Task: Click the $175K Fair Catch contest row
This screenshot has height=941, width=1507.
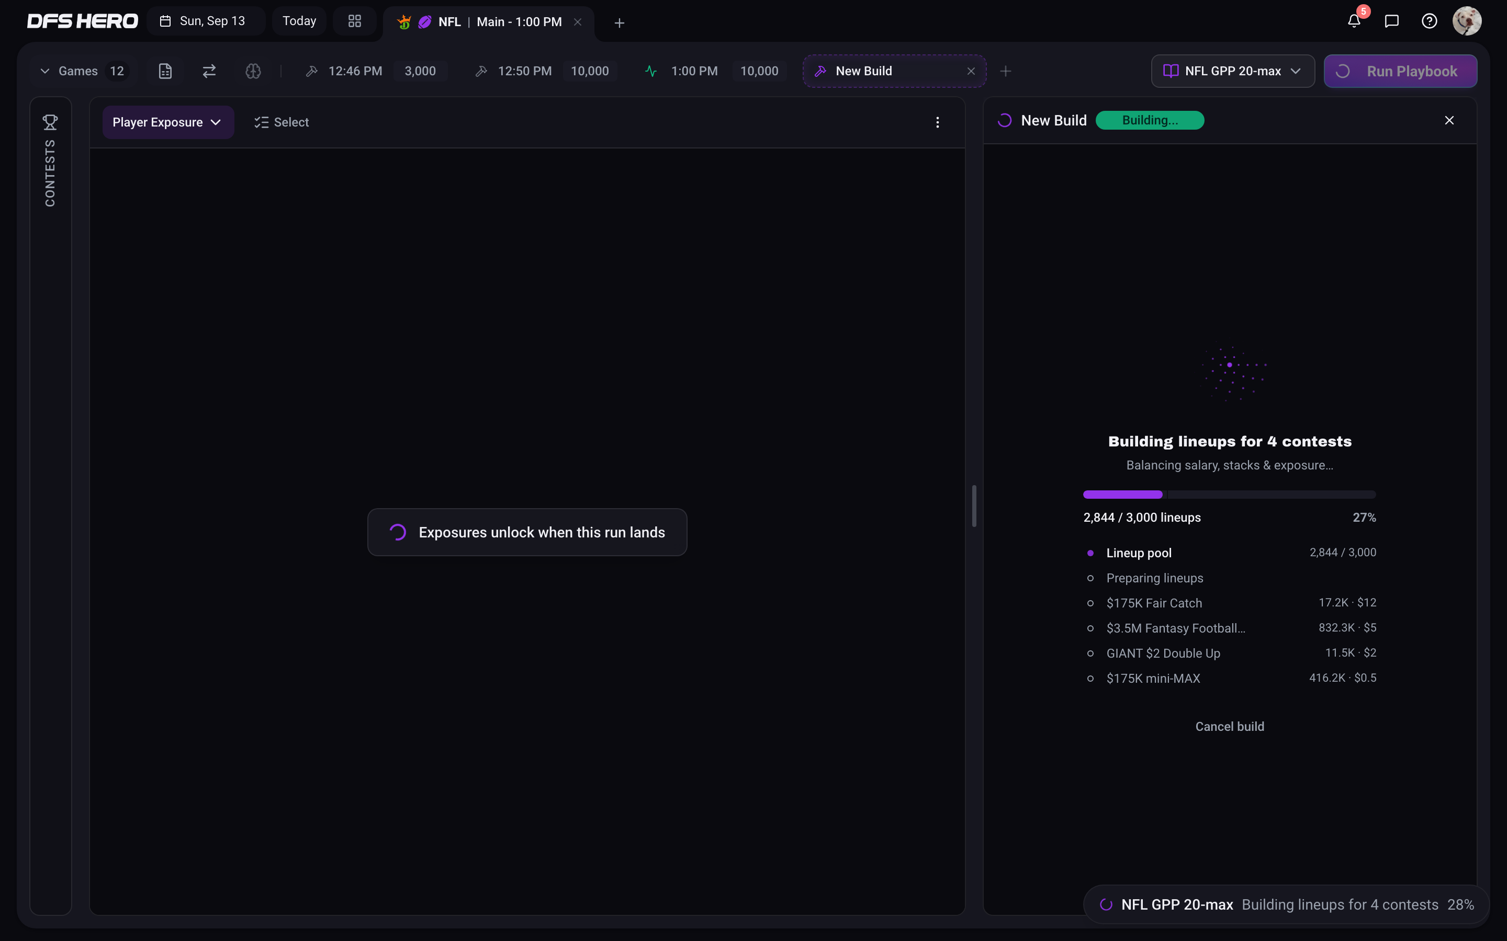Action: (x=1229, y=602)
